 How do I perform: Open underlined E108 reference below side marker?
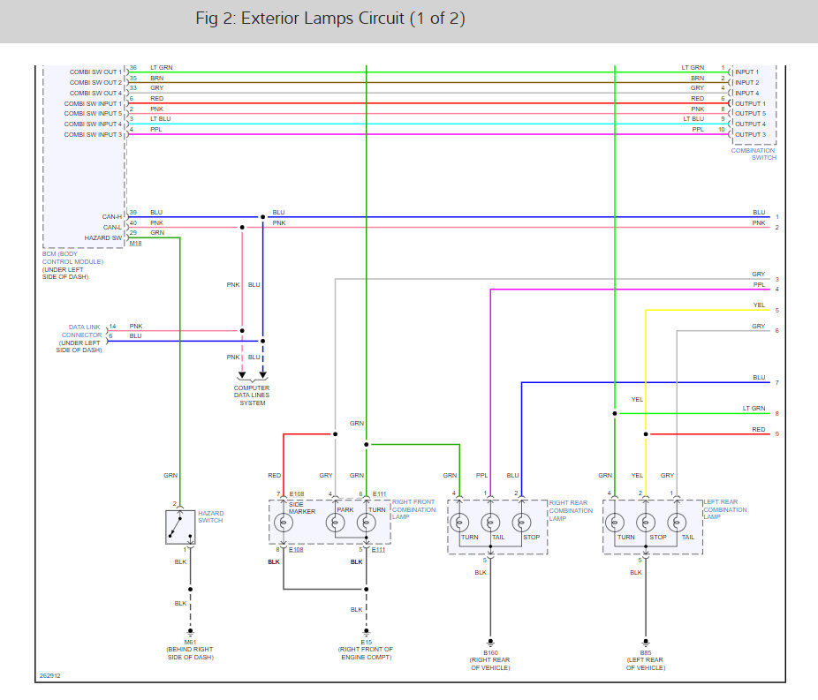(x=296, y=550)
